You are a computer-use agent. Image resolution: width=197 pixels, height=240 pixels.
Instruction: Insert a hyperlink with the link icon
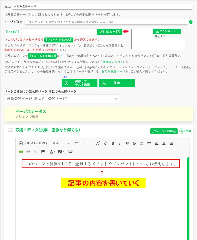pos(28,152)
